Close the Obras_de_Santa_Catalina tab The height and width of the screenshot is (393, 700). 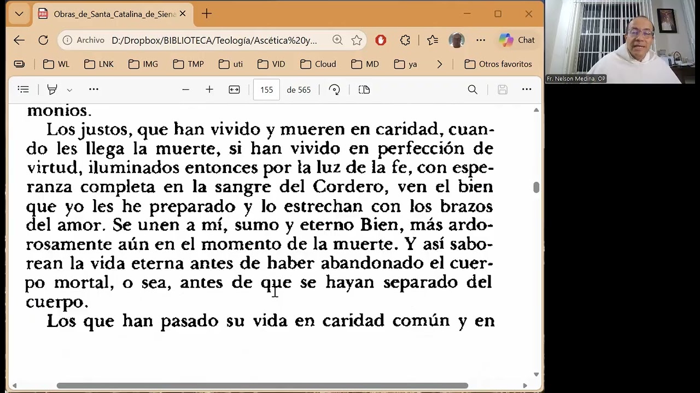tap(183, 14)
